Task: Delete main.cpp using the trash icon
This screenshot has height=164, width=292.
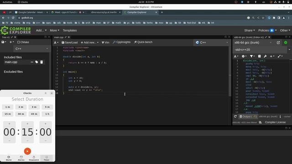Action: (x=42, y=62)
